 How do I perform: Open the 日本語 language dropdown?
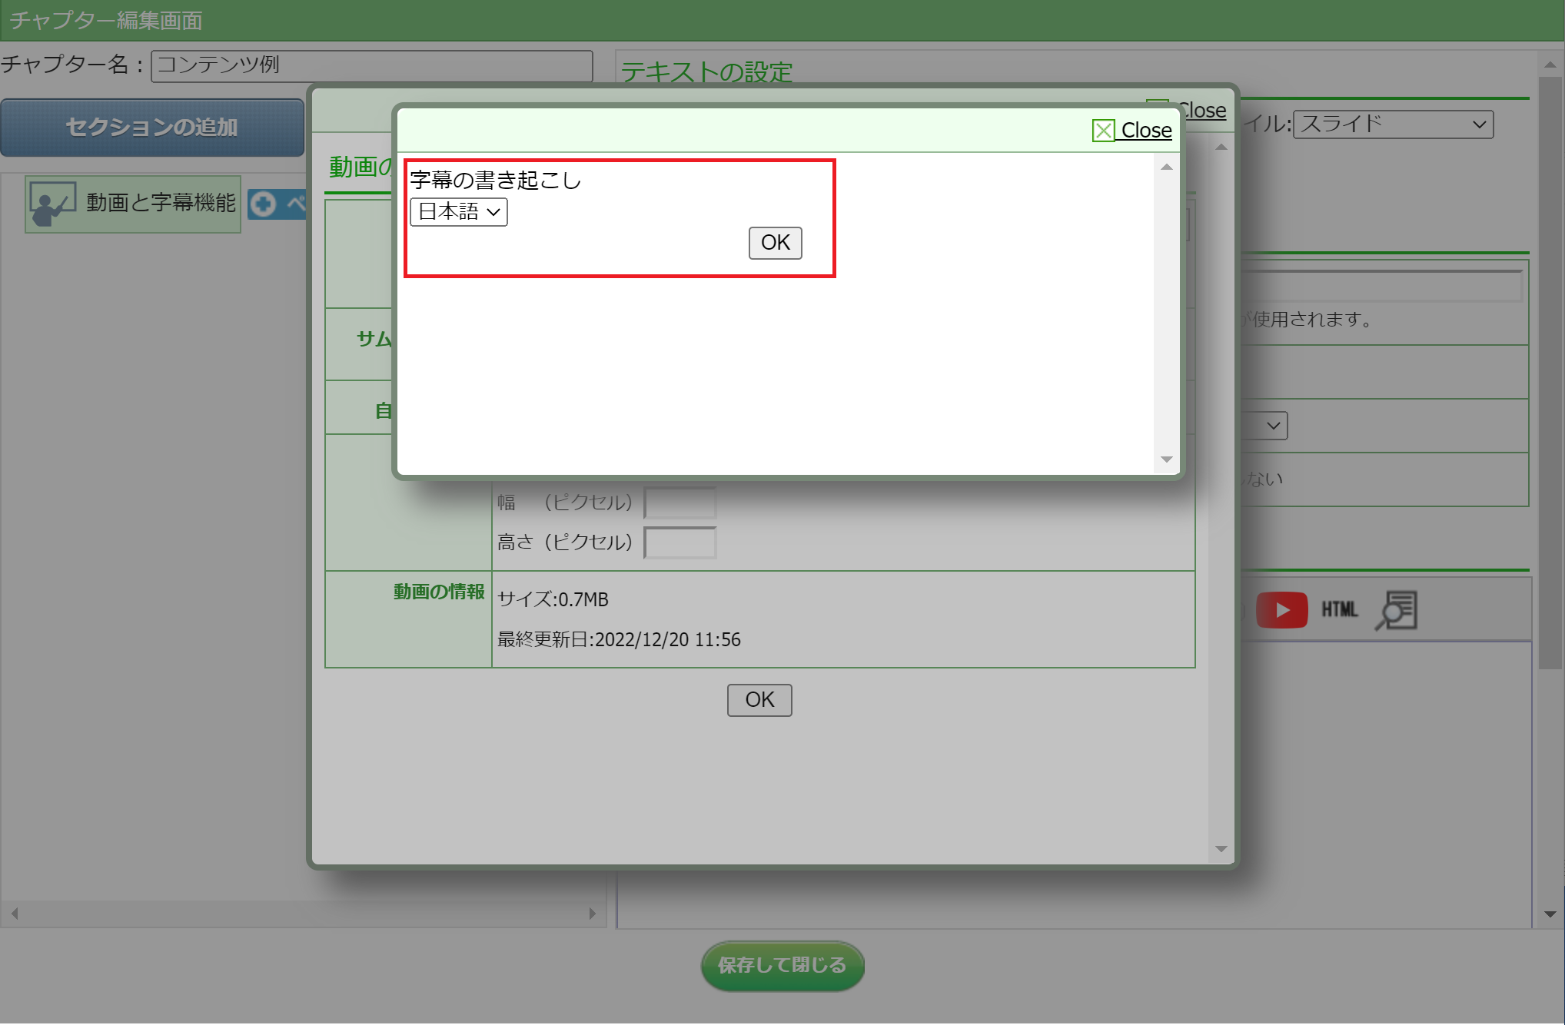[x=459, y=212]
